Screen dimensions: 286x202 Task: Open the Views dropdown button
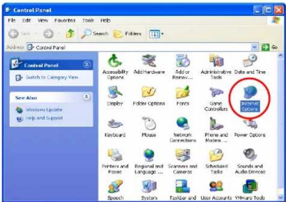(x=156, y=34)
